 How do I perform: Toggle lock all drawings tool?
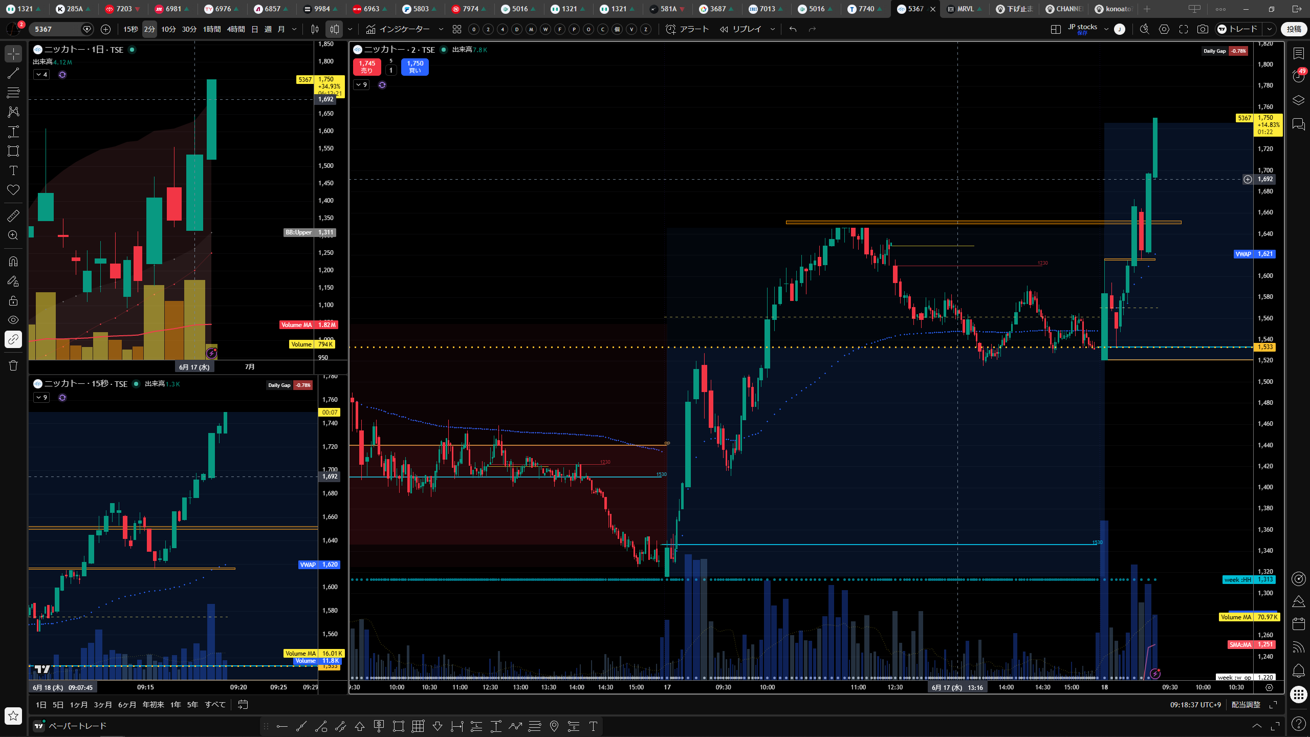point(13,300)
